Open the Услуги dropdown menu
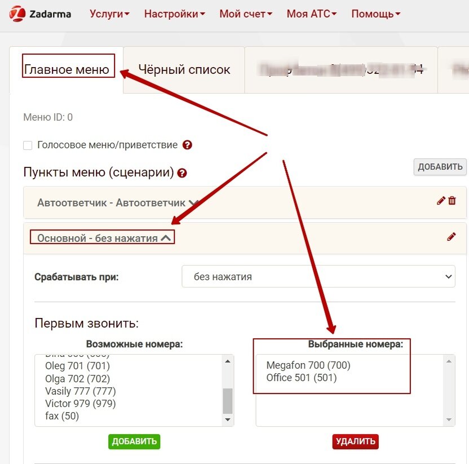Image resolution: width=469 pixels, height=464 pixels. [x=109, y=14]
